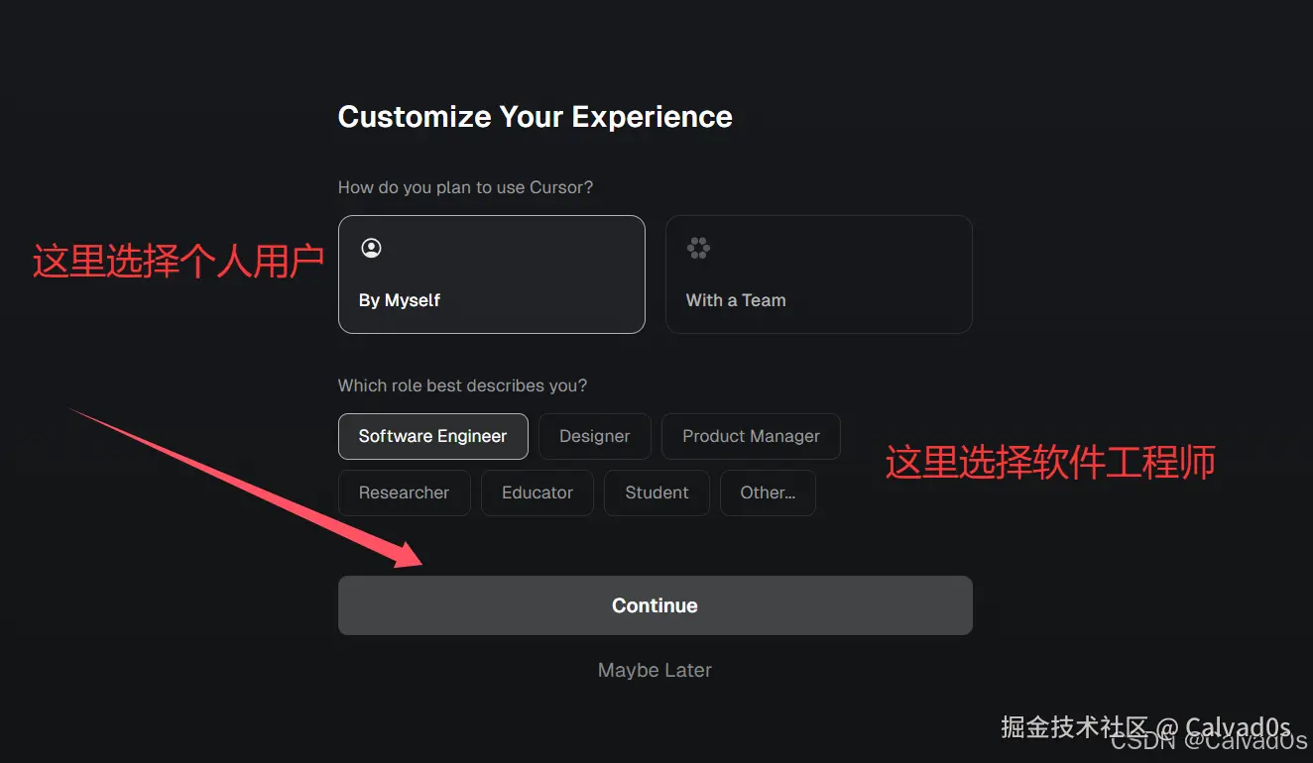Select the Designer role chip
This screenshot has width=1313, height=763.
tap(595, 436)
